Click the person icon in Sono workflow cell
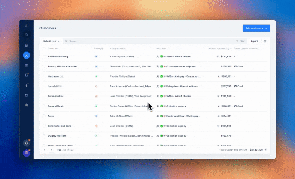Image resolution: width=295 pixels, height=179 pixels. [x=158, y=116]
